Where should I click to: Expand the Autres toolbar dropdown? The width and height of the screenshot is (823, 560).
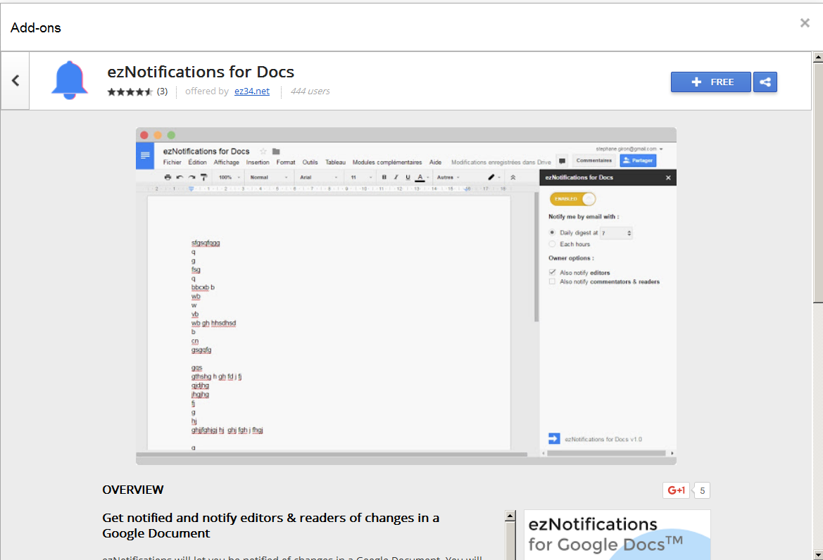pos(448,177)
